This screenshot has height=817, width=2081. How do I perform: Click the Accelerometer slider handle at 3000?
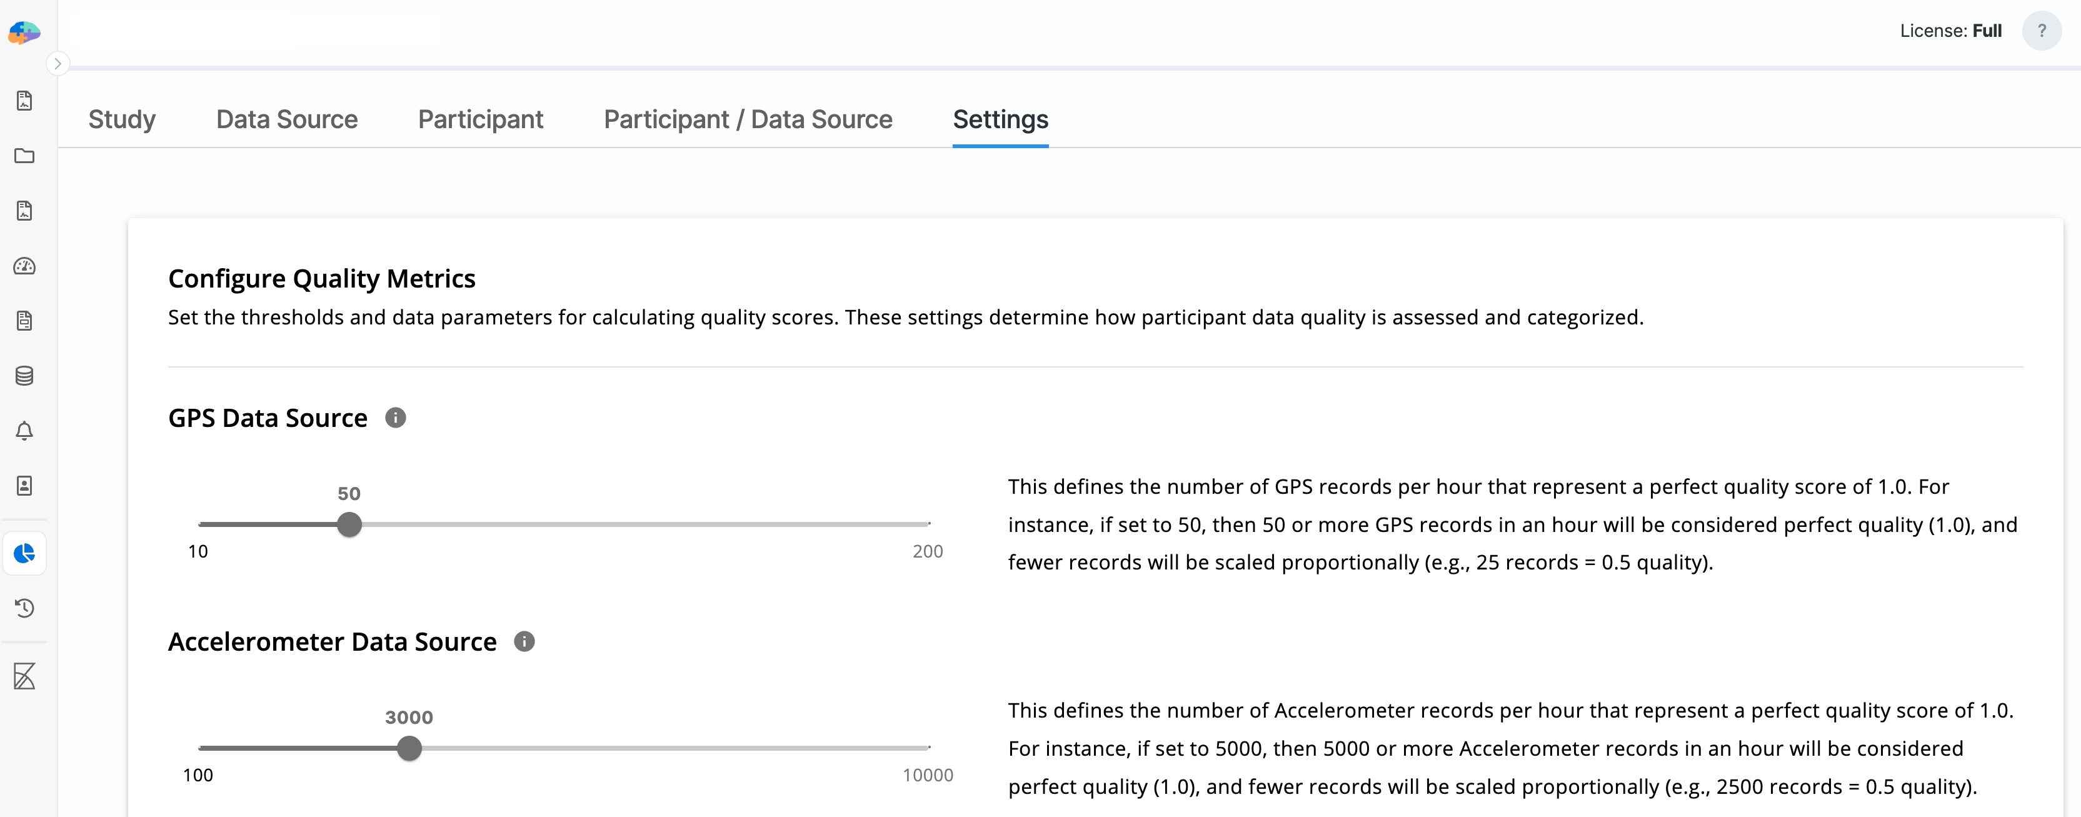[x=409, y=748]
